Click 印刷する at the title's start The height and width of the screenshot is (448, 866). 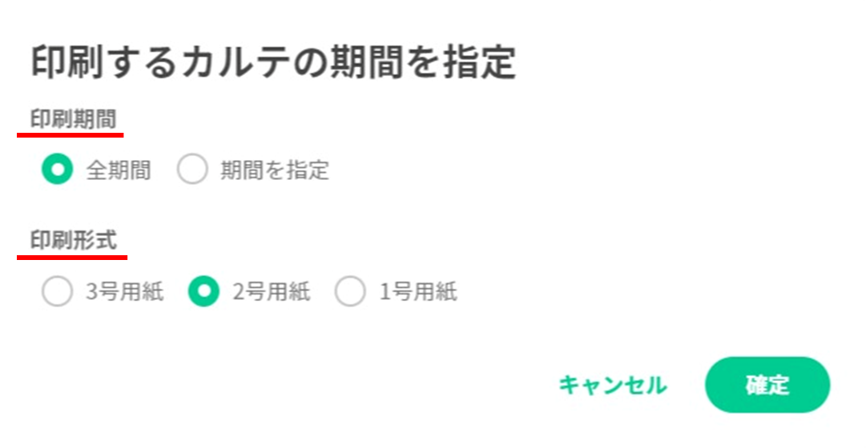(103, 63)
